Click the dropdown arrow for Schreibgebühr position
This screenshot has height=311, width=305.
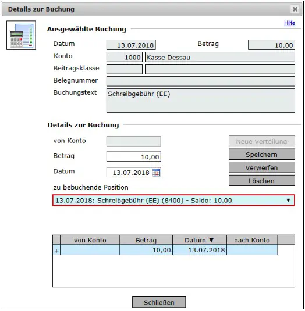point(288,201)
